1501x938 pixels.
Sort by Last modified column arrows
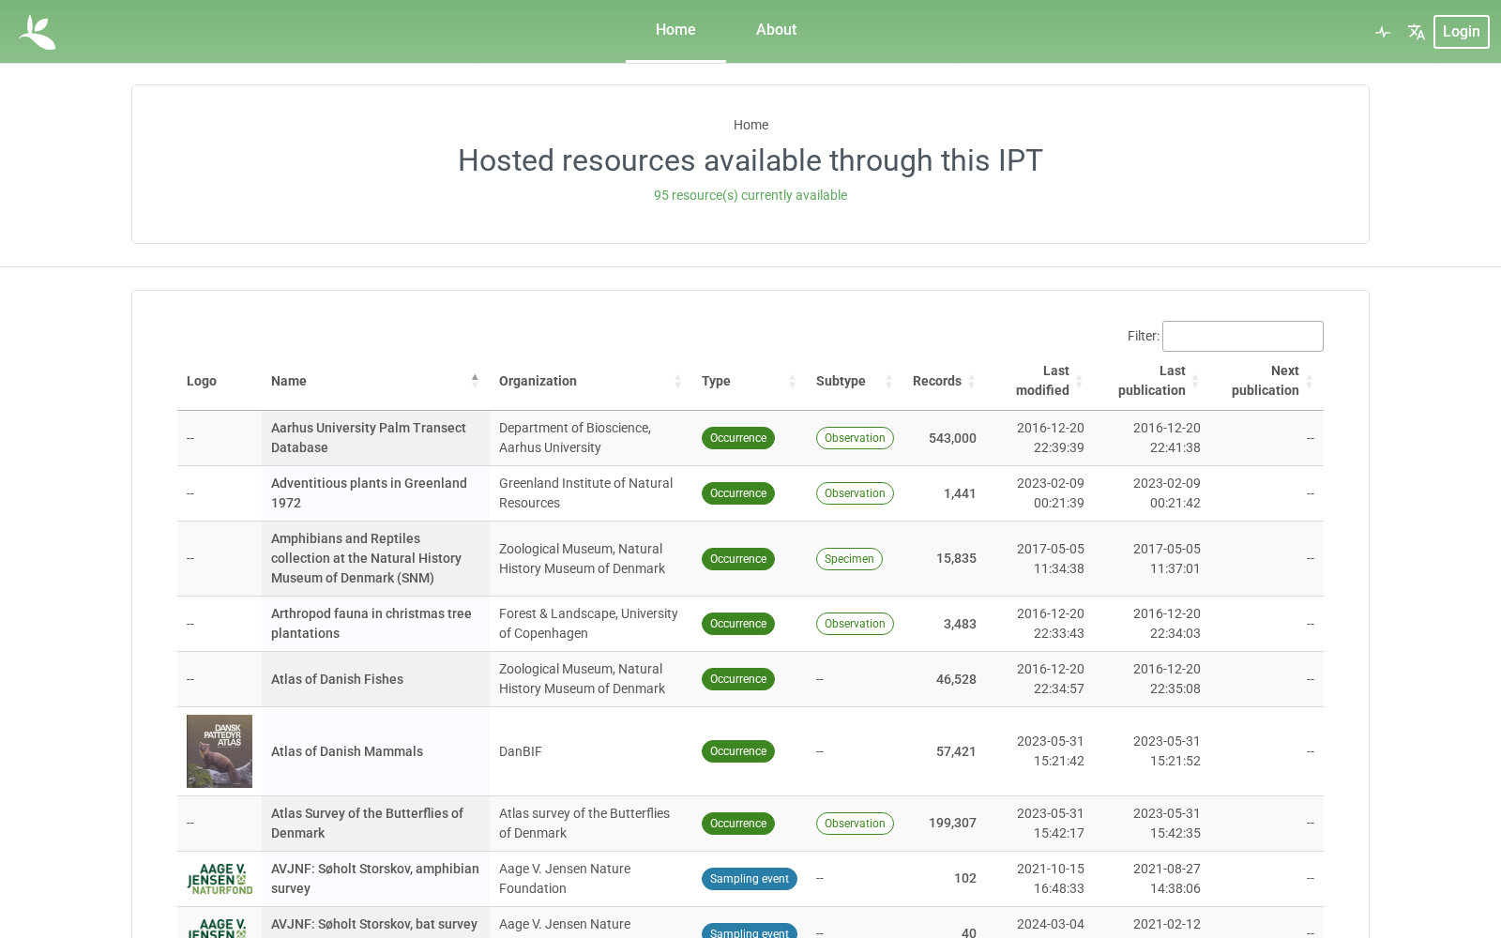1079,381
